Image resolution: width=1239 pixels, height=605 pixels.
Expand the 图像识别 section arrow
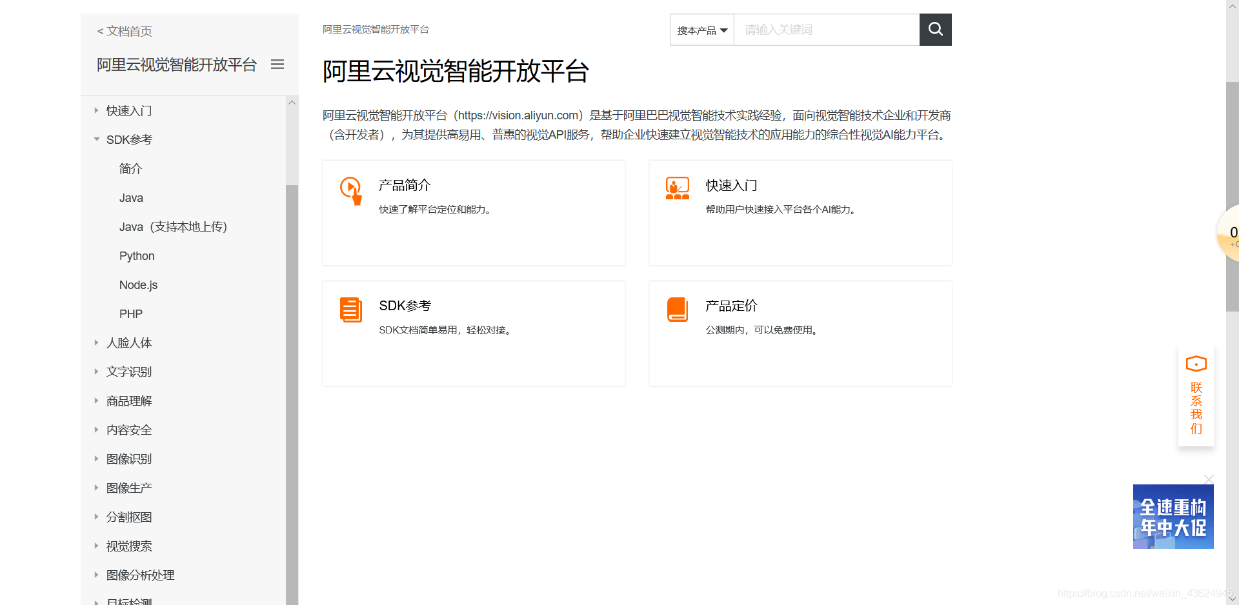click(x=96, y=459)
